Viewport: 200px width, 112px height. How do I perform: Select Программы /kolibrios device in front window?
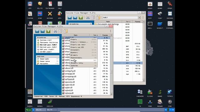click(47, 42)
